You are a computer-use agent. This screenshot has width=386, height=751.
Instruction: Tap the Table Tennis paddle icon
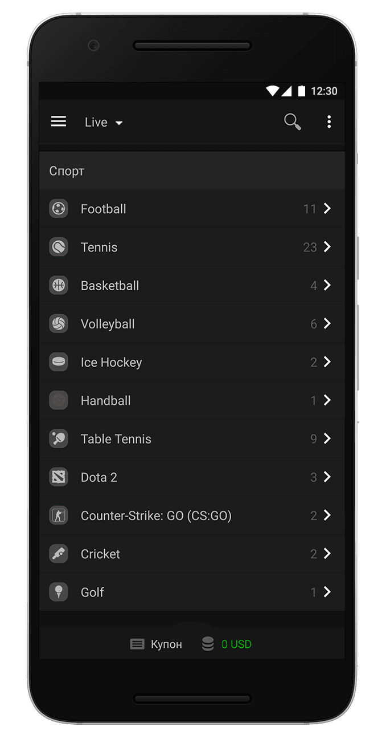point(59,439)
